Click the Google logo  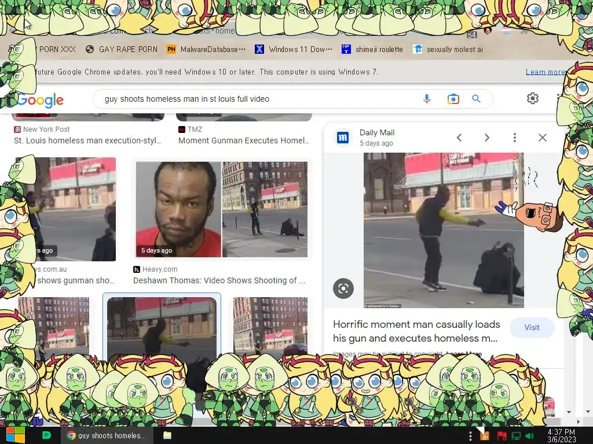tap(40, 99)
